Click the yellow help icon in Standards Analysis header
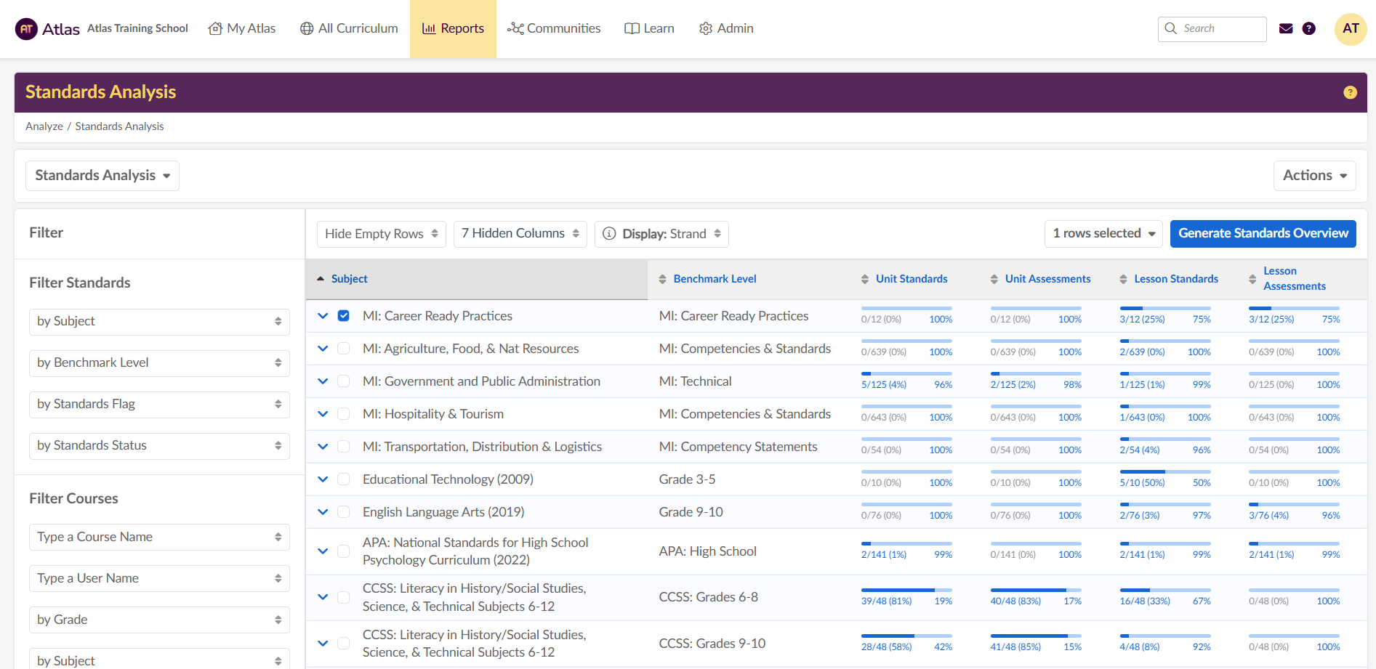1376x669 pixels. coord(1350,92)
